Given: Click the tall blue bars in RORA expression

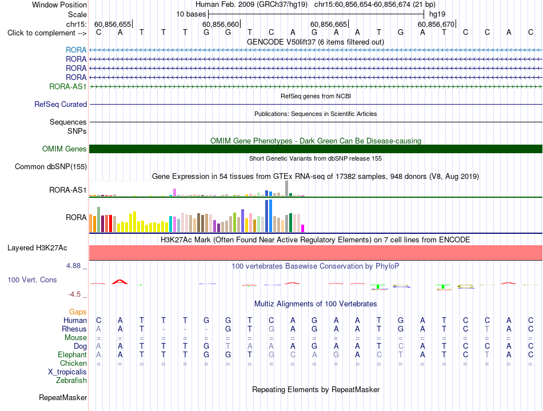Looking at the screenshot, I should (x=269, y=216).
